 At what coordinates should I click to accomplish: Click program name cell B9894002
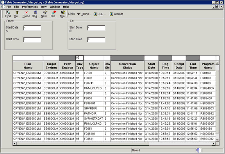click(208, 139)
